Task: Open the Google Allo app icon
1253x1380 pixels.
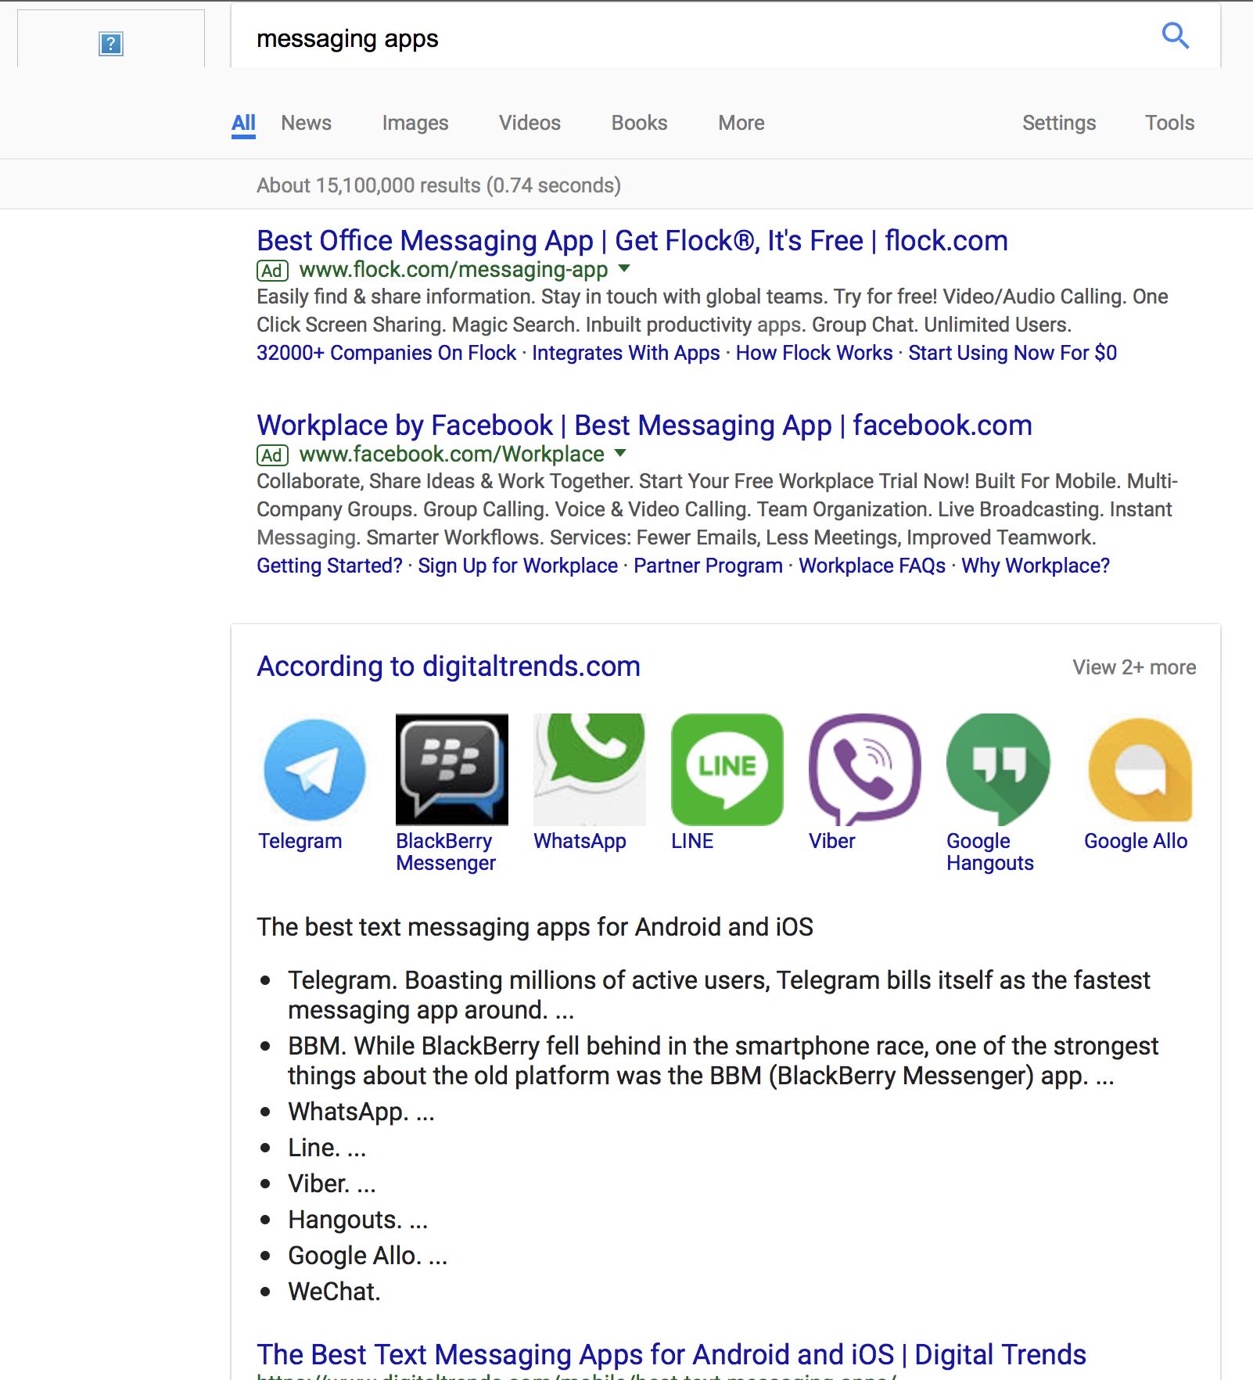Action: tap(1140, 770)
